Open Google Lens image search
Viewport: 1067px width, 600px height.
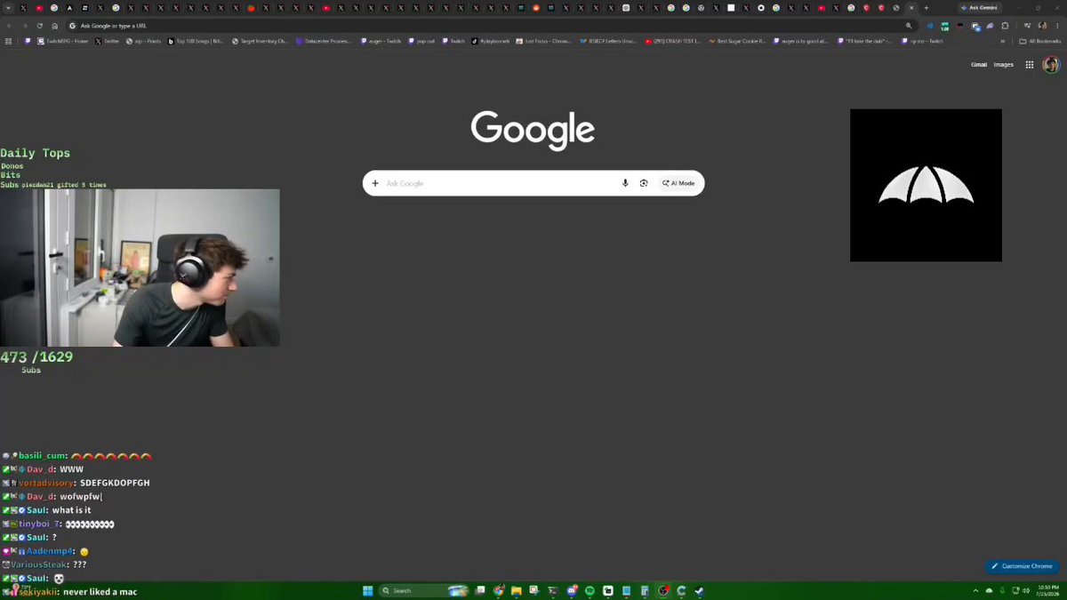(x=644, y=183)
